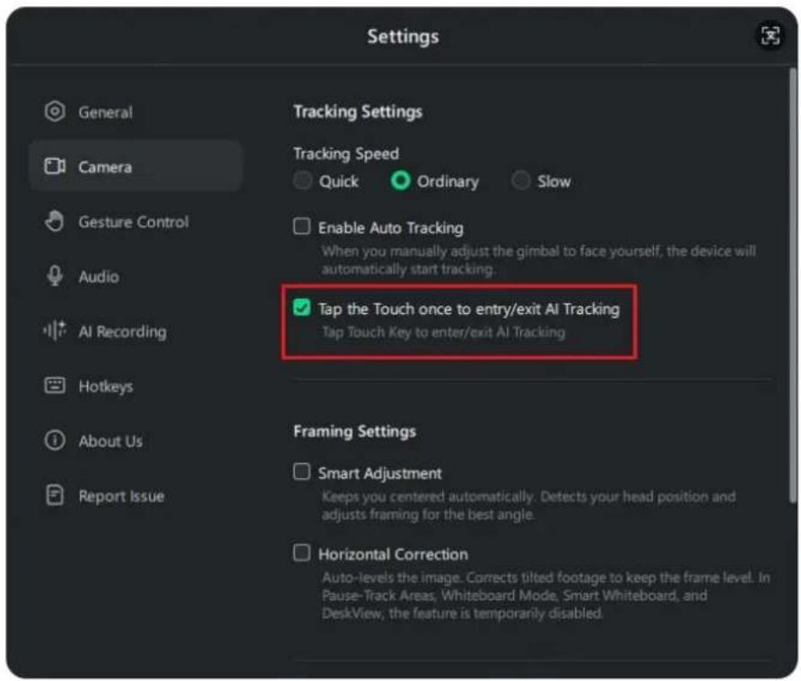The height and width of the screenshot is (681, 801).
Task: Click the settings panel vertical scrollbar
Action: pyautogui.click(x=792, y=286)
